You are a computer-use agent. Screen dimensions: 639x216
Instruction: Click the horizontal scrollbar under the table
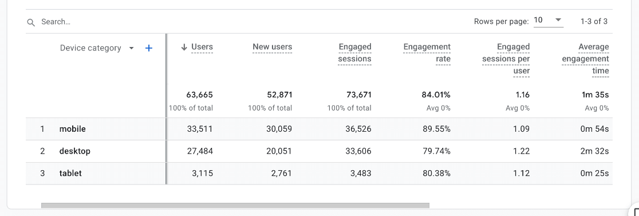coord(235,206)
